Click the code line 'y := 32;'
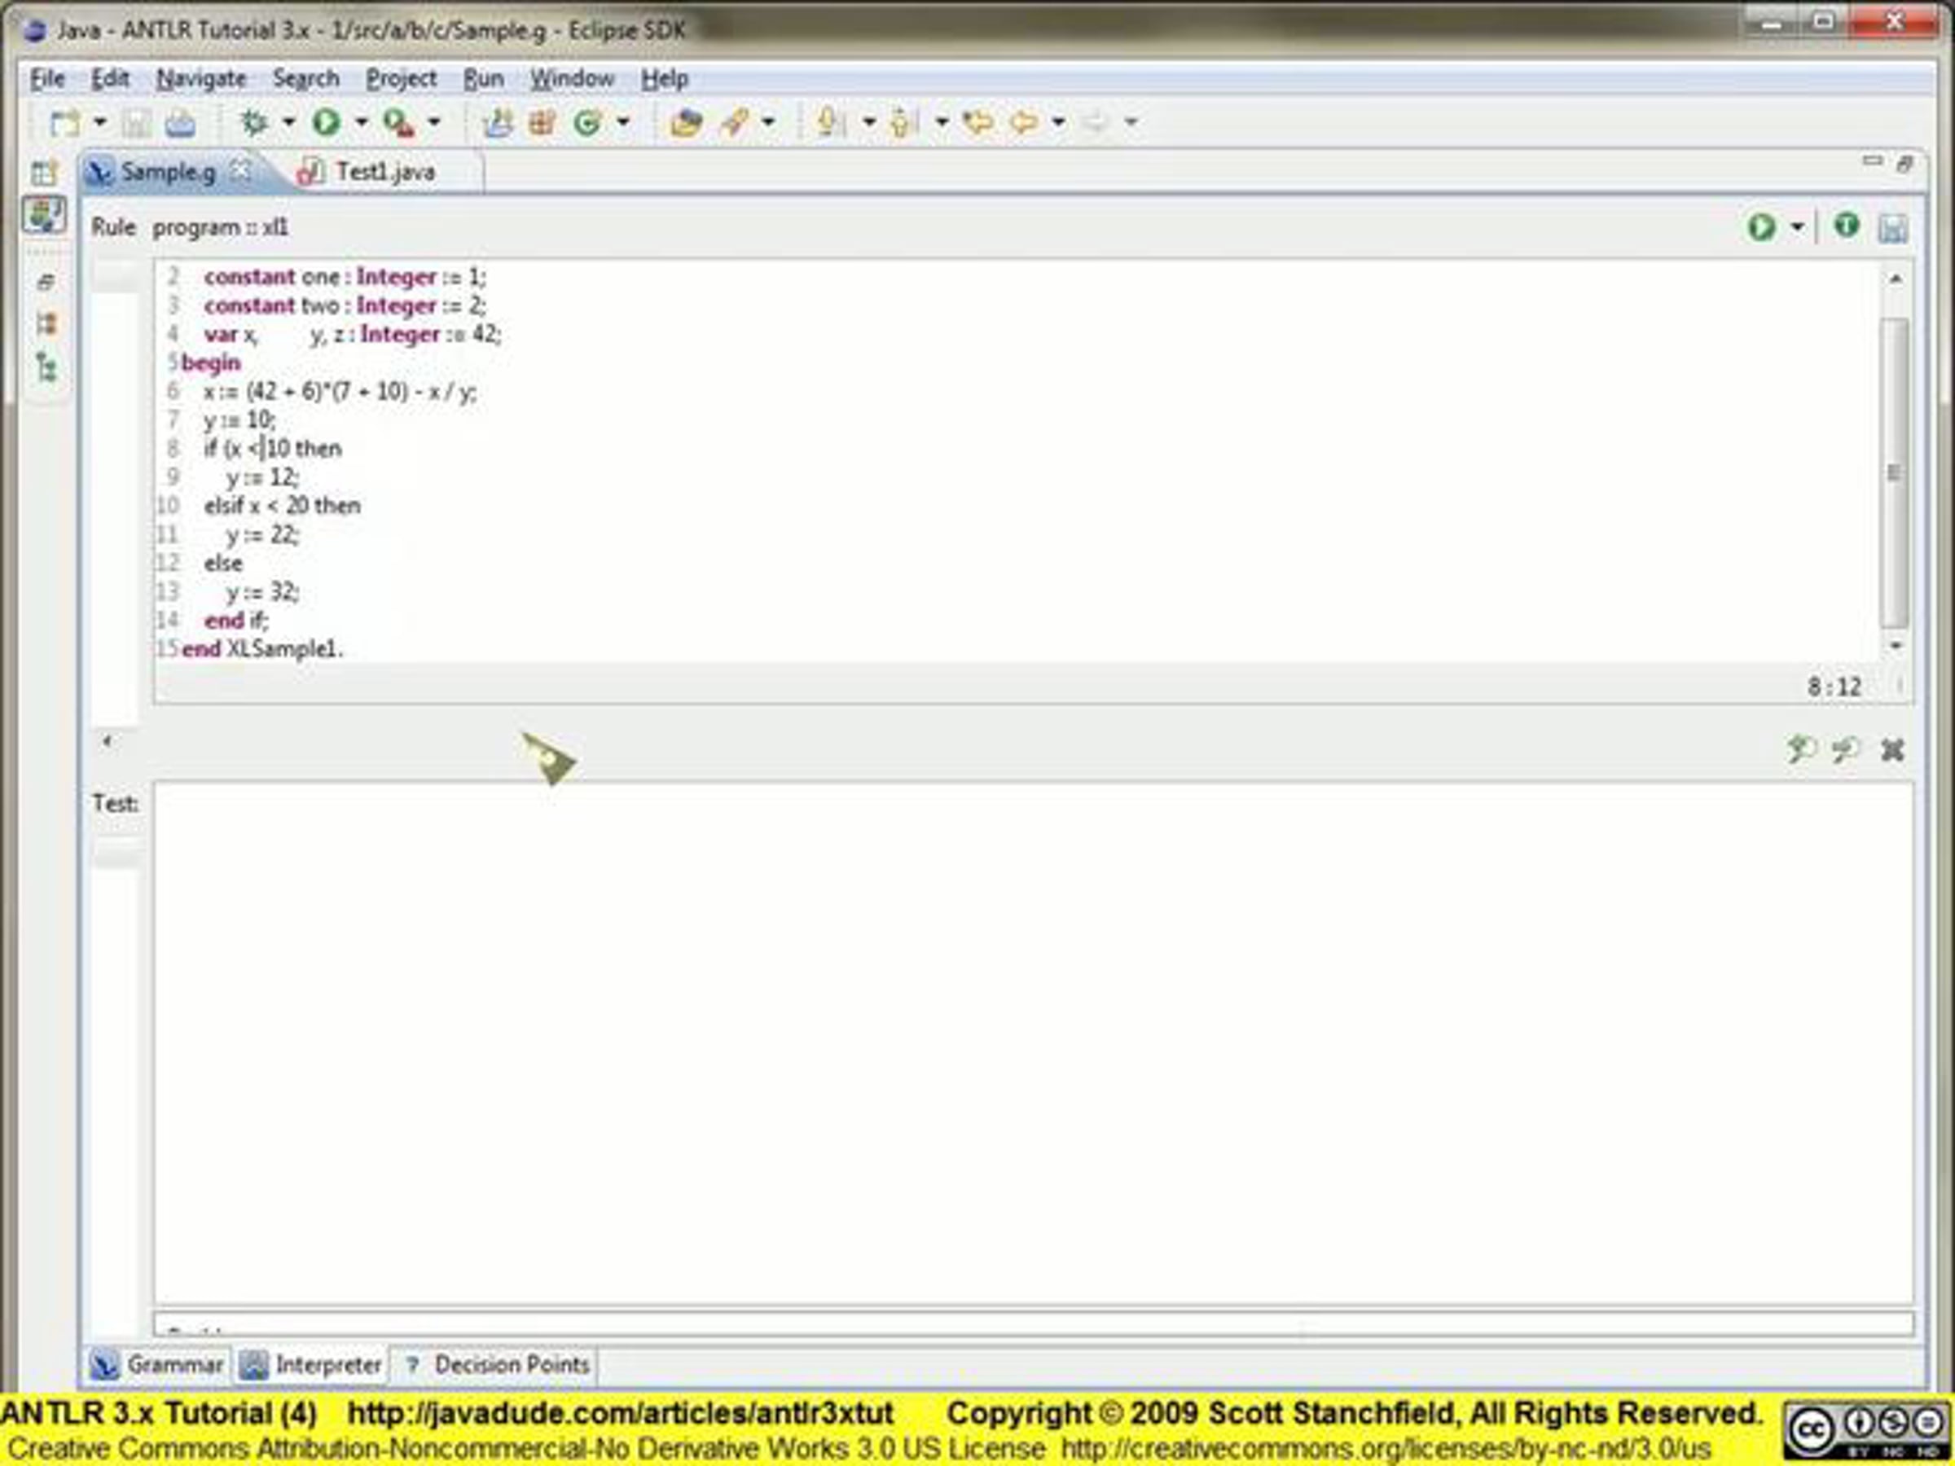Viewport: 1955px width, 1466px height. pos(262,592)
